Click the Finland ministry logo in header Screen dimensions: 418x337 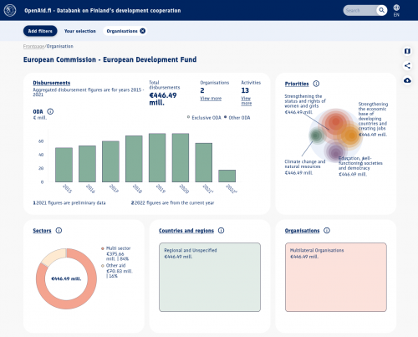point(10,10)
